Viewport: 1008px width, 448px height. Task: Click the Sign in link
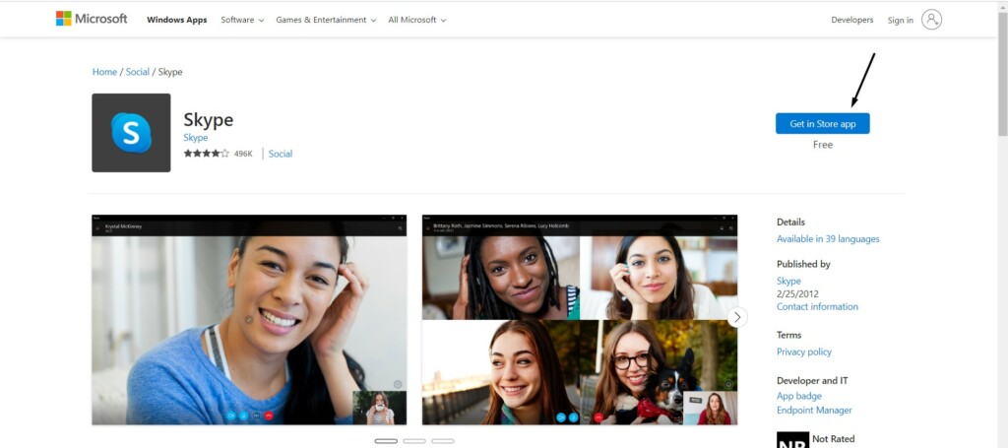tap(900, 20)
